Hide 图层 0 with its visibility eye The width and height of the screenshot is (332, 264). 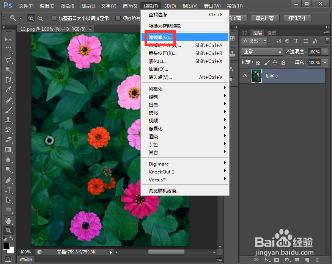pyautogui.click(x=245, y=75)
